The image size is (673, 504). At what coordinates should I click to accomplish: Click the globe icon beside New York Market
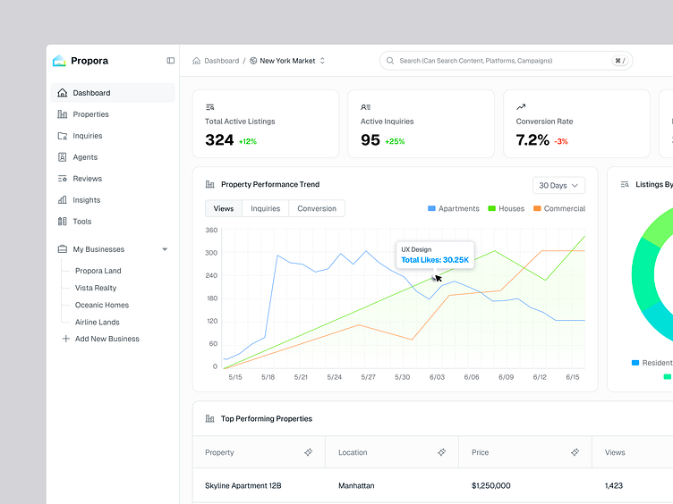(x=253, y=61)
